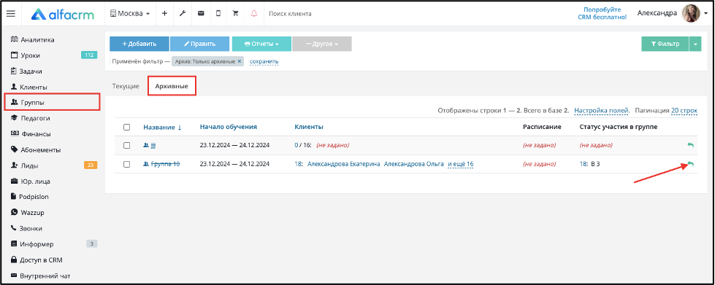Open the Отчеты dropdown button
Screen dimensions: 715x285
(x=261, y=44)
